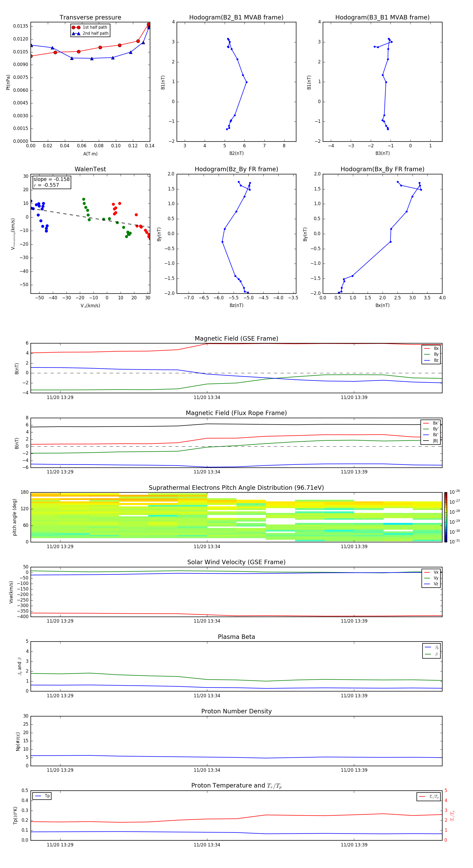The image size is (473, 868).
Task: Click 'Vsw(km/s)' y-axis label
Action: pyautogui.click(x=11, y=592)
